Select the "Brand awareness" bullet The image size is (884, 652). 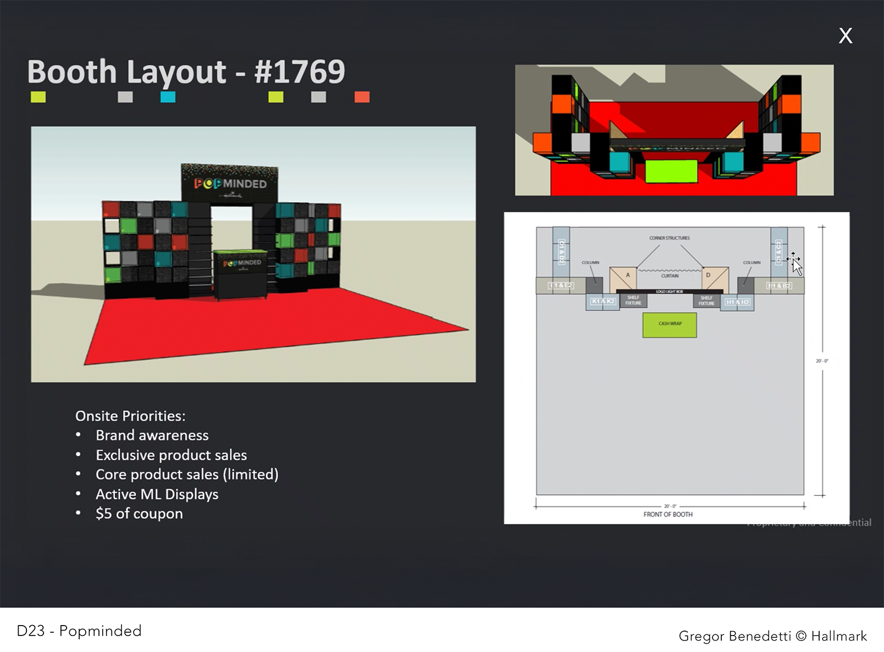pyautogui.click(x=152, y=435)
